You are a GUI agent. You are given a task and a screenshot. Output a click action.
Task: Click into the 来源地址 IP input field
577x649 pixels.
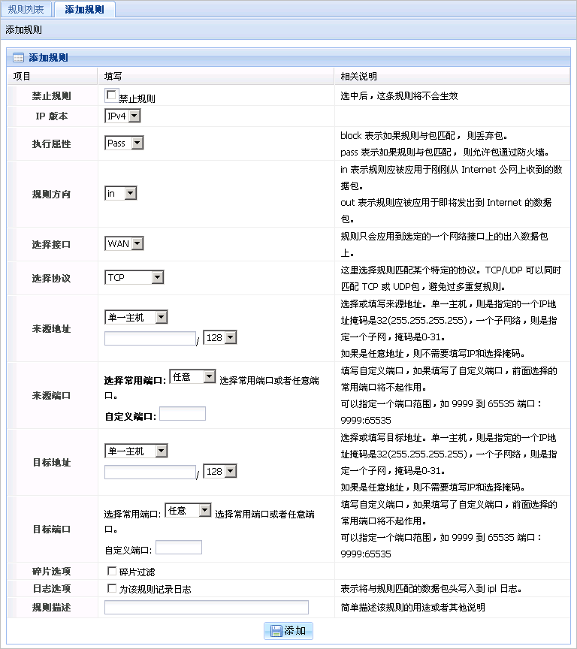pyautogui.click(x=150, y=339)
